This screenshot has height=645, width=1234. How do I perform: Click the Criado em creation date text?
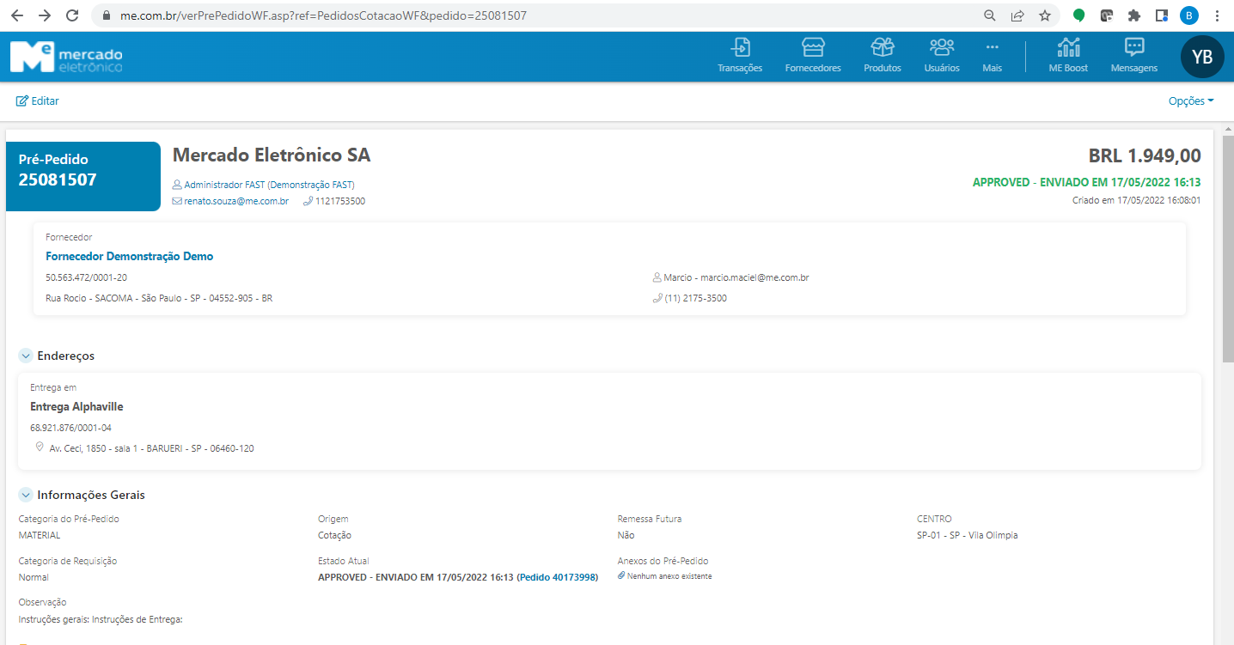1136,200
